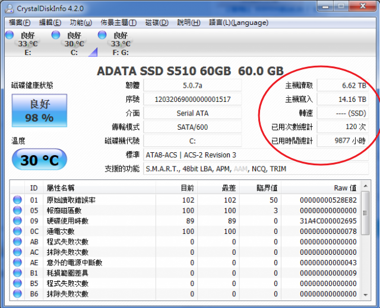Click raw value 0000000000078
The image size is (380, 308).
click(328, 231)
